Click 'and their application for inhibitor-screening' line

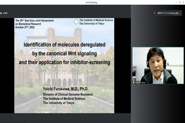coord(64,62)
